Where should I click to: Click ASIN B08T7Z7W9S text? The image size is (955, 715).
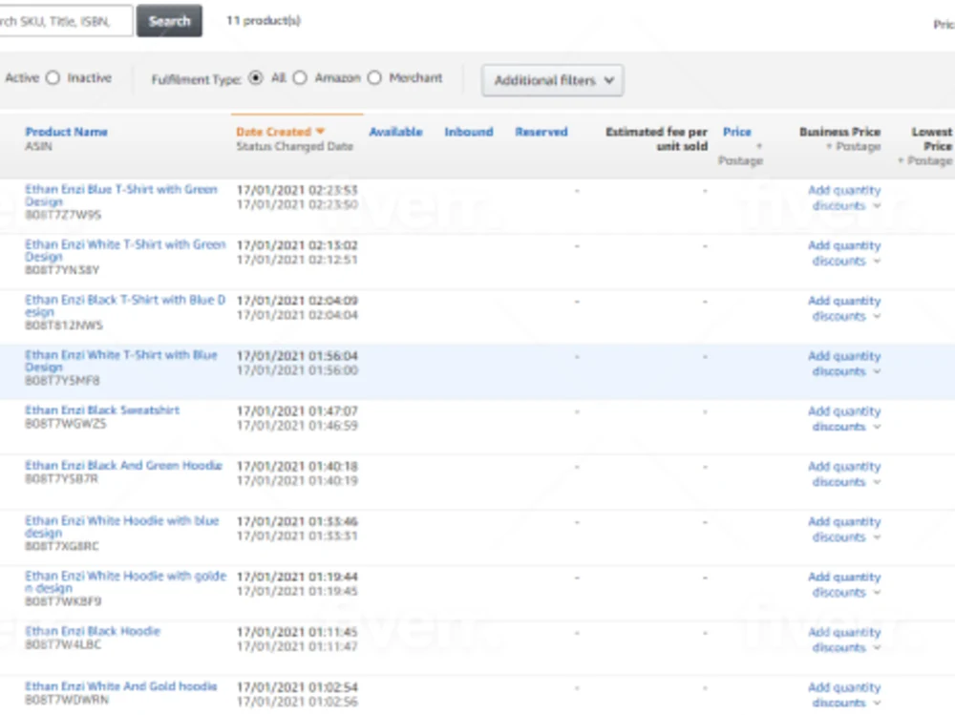(x=63, y=215)
